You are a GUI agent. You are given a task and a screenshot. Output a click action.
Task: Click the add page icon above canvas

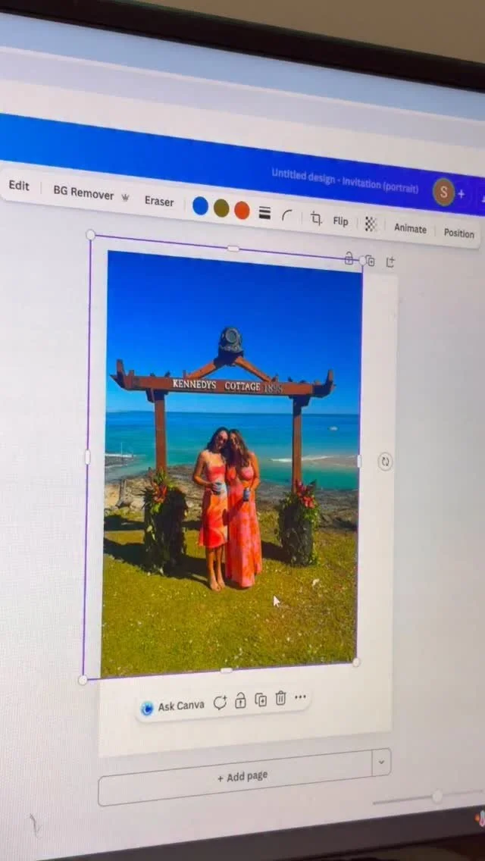point(390,262)
